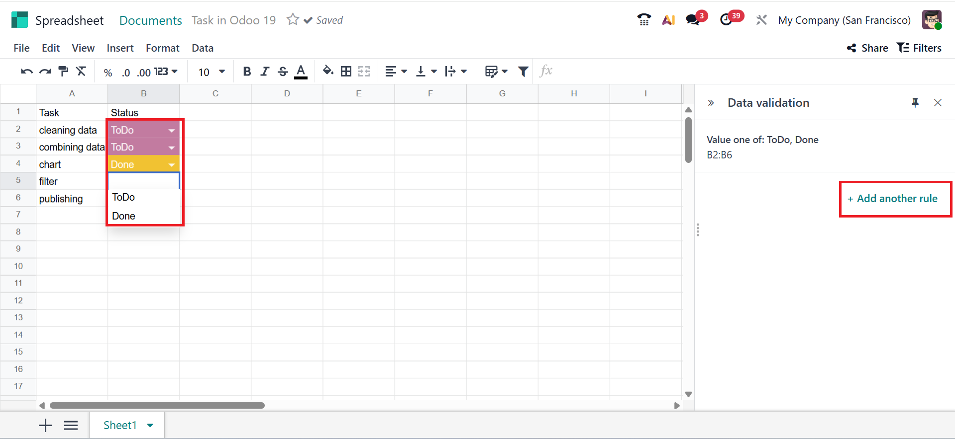Go to Documents breadcrumb
Image resolution: width=955 pixels, height=439 pixels.
pos(151,20)
